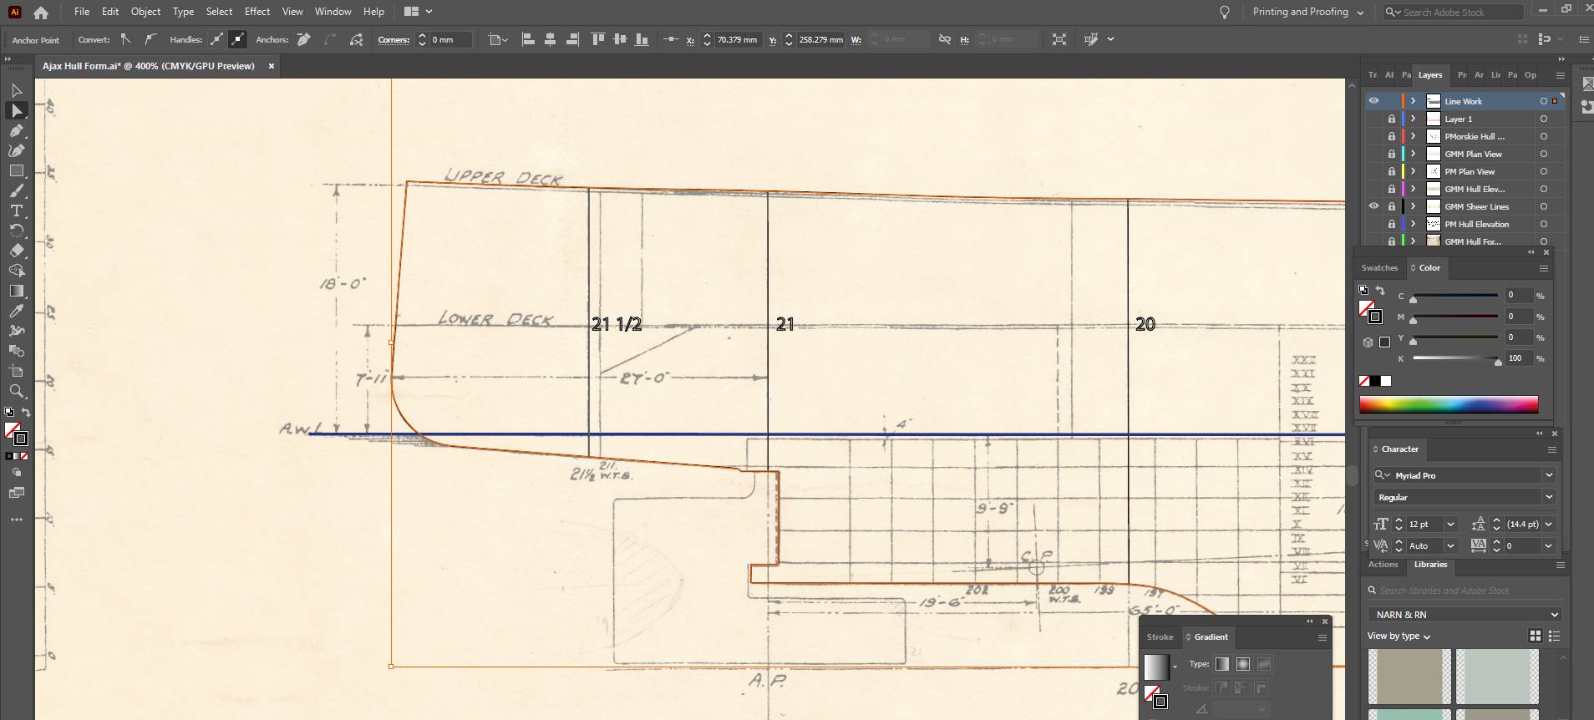Viewport: 1594px width, 720px height.
Task: Open the NARN & RN library dropdown
Action: (1554, 615)
